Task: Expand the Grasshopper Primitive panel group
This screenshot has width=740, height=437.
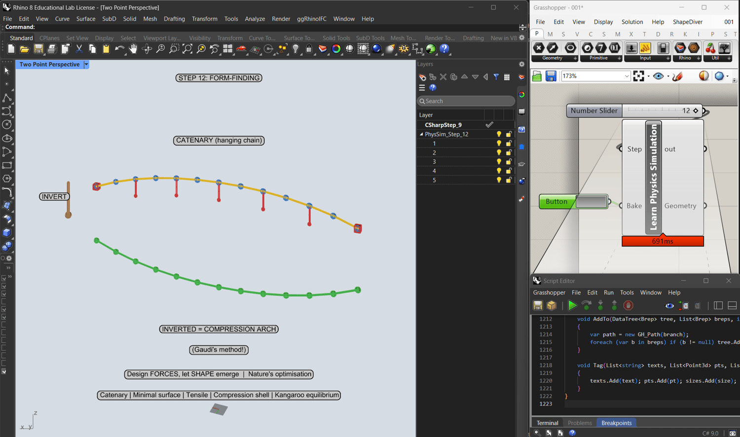Action: point(619,58)
